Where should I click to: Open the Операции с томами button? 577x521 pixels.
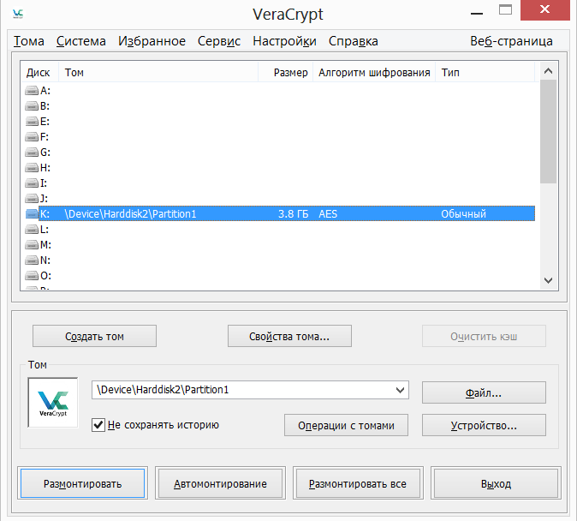point(346,425)
